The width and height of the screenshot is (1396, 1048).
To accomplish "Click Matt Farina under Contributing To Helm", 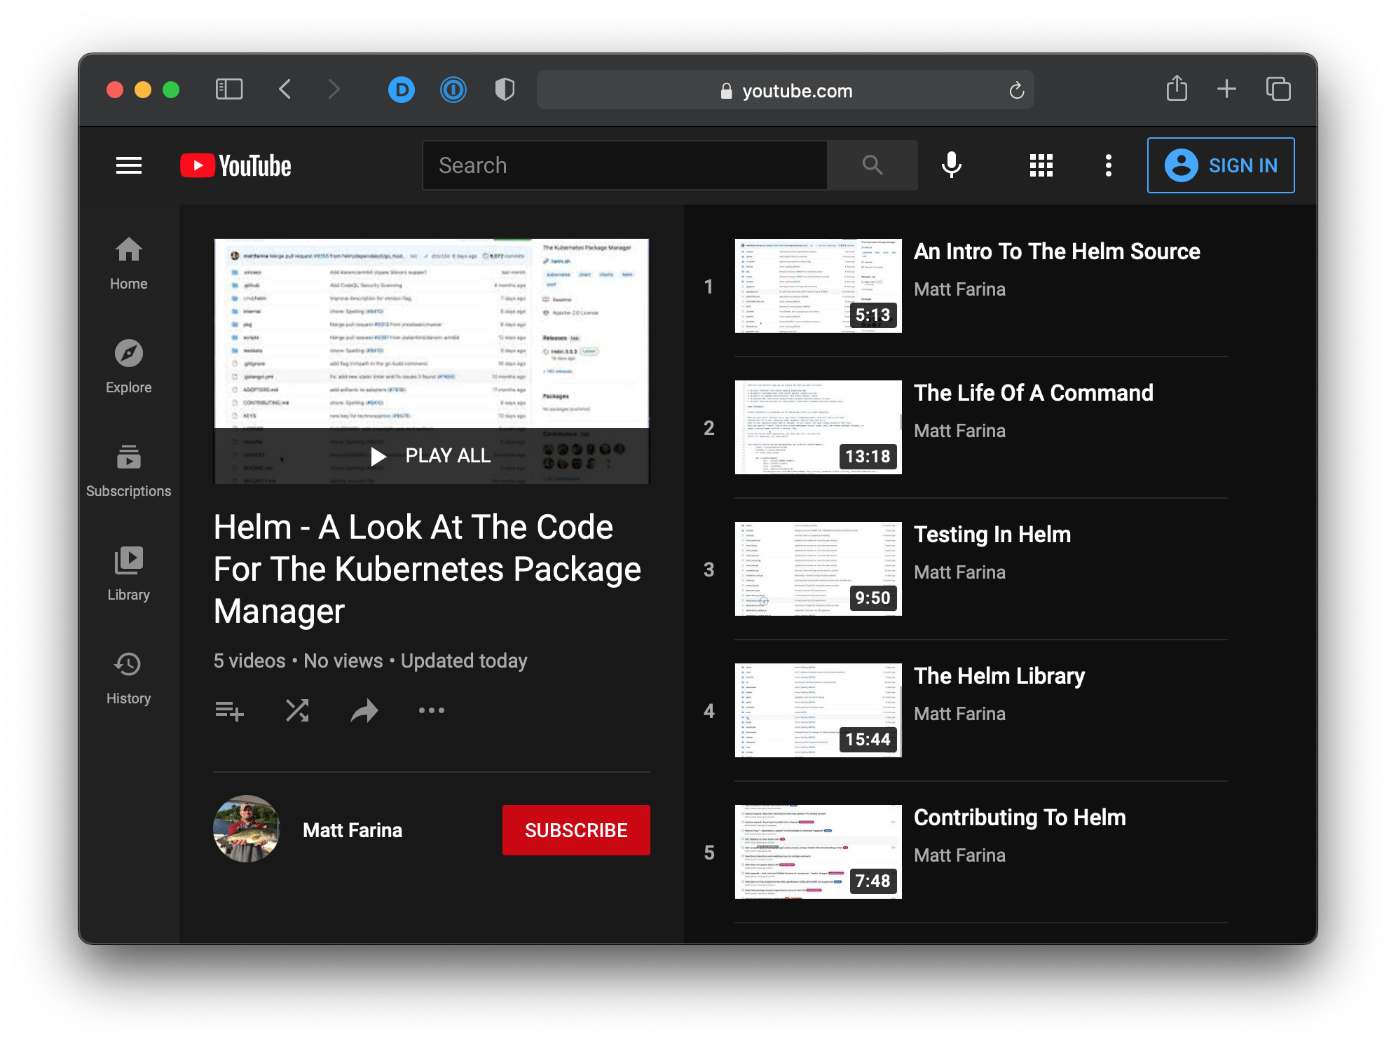I will pyautogui.click(x=959, y=855).
